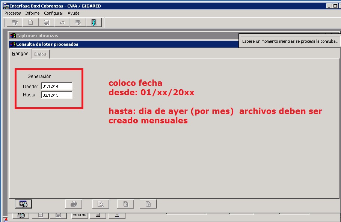Switch to the Rangos tab
Screen dimensions: 341x222
[20, 54]
